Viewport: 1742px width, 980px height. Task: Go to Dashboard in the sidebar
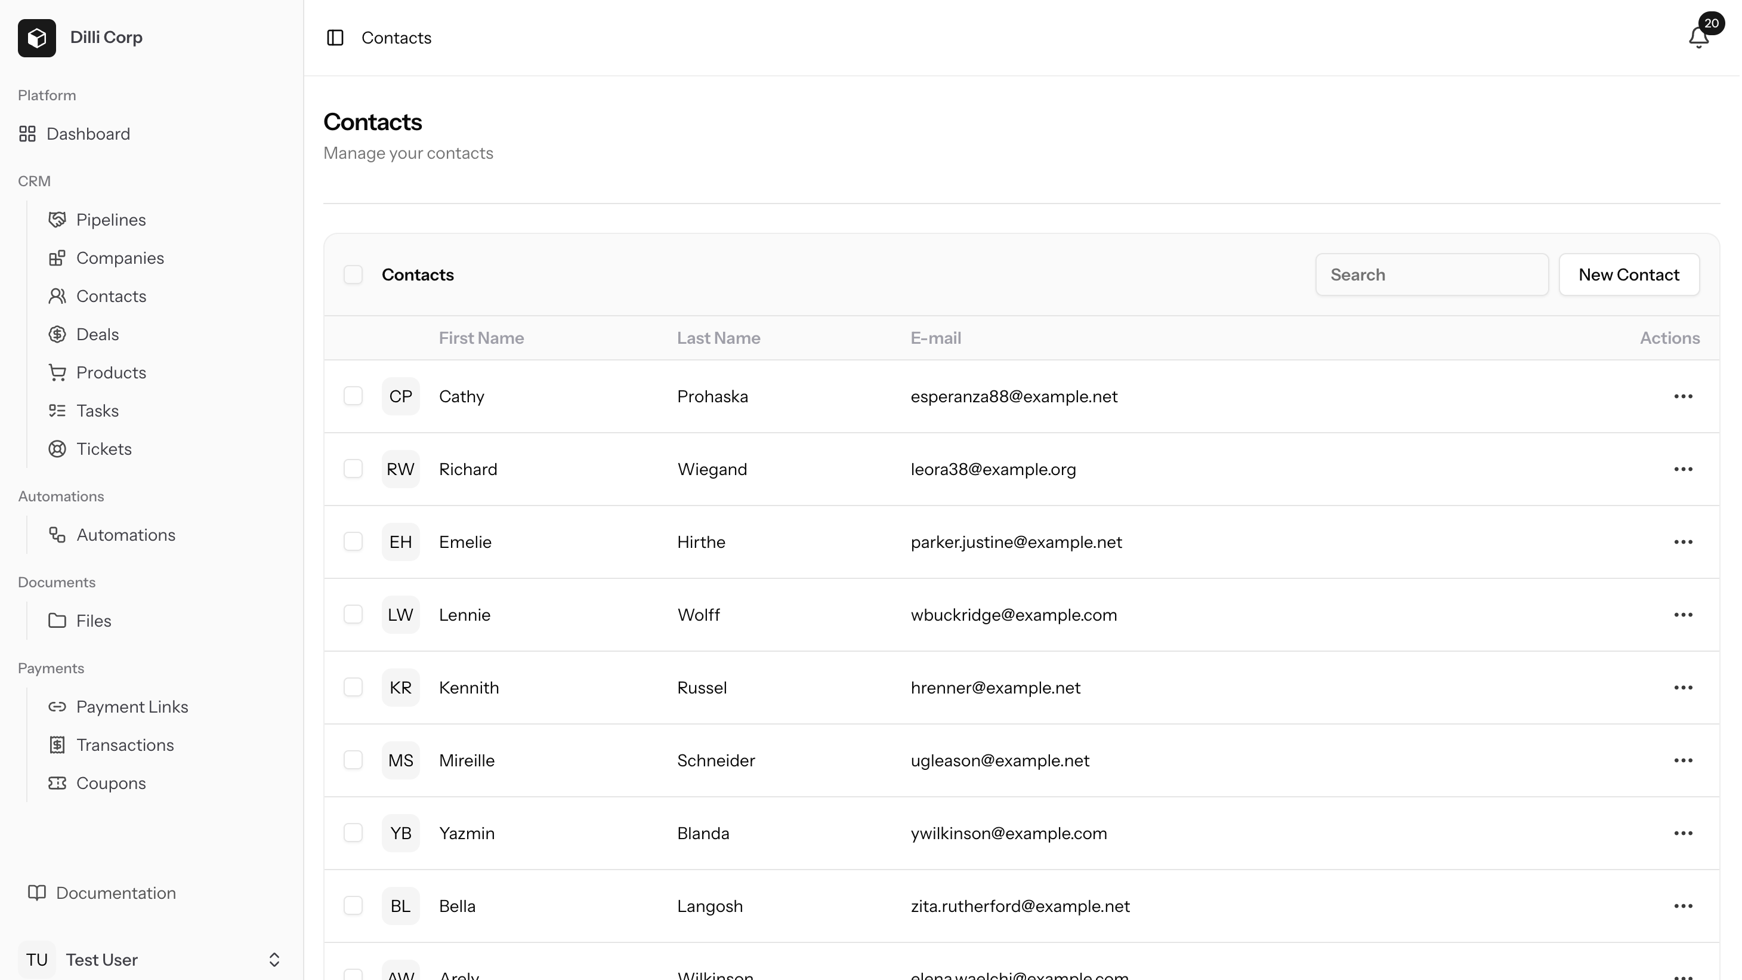pyautogui.click(x=88, y=134)
